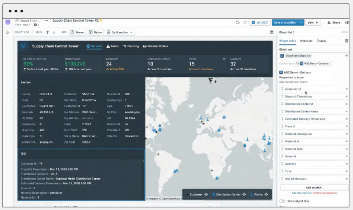This screenshot has width=353, height=210.
Task: Open the Split section dropdown
Action: [x=120, y=33]
